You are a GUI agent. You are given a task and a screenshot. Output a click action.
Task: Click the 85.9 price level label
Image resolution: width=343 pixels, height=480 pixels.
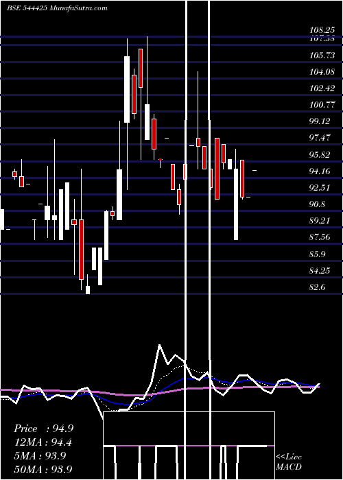tap(318, 254)
